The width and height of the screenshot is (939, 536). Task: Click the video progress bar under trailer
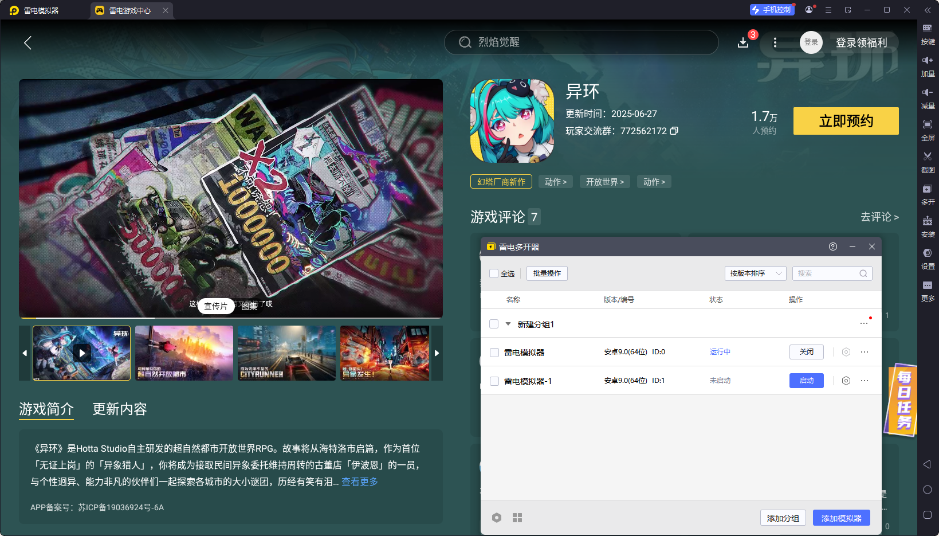pyautogui.click(x=231, y=318)
